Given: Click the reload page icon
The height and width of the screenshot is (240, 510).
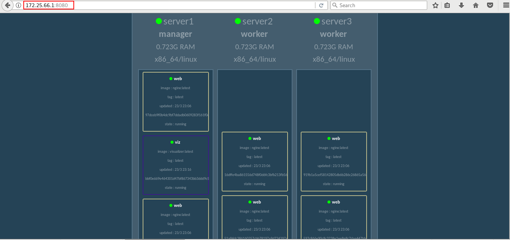Looking at the screenshot, I should pyautogui.click(x=321, y=5).
